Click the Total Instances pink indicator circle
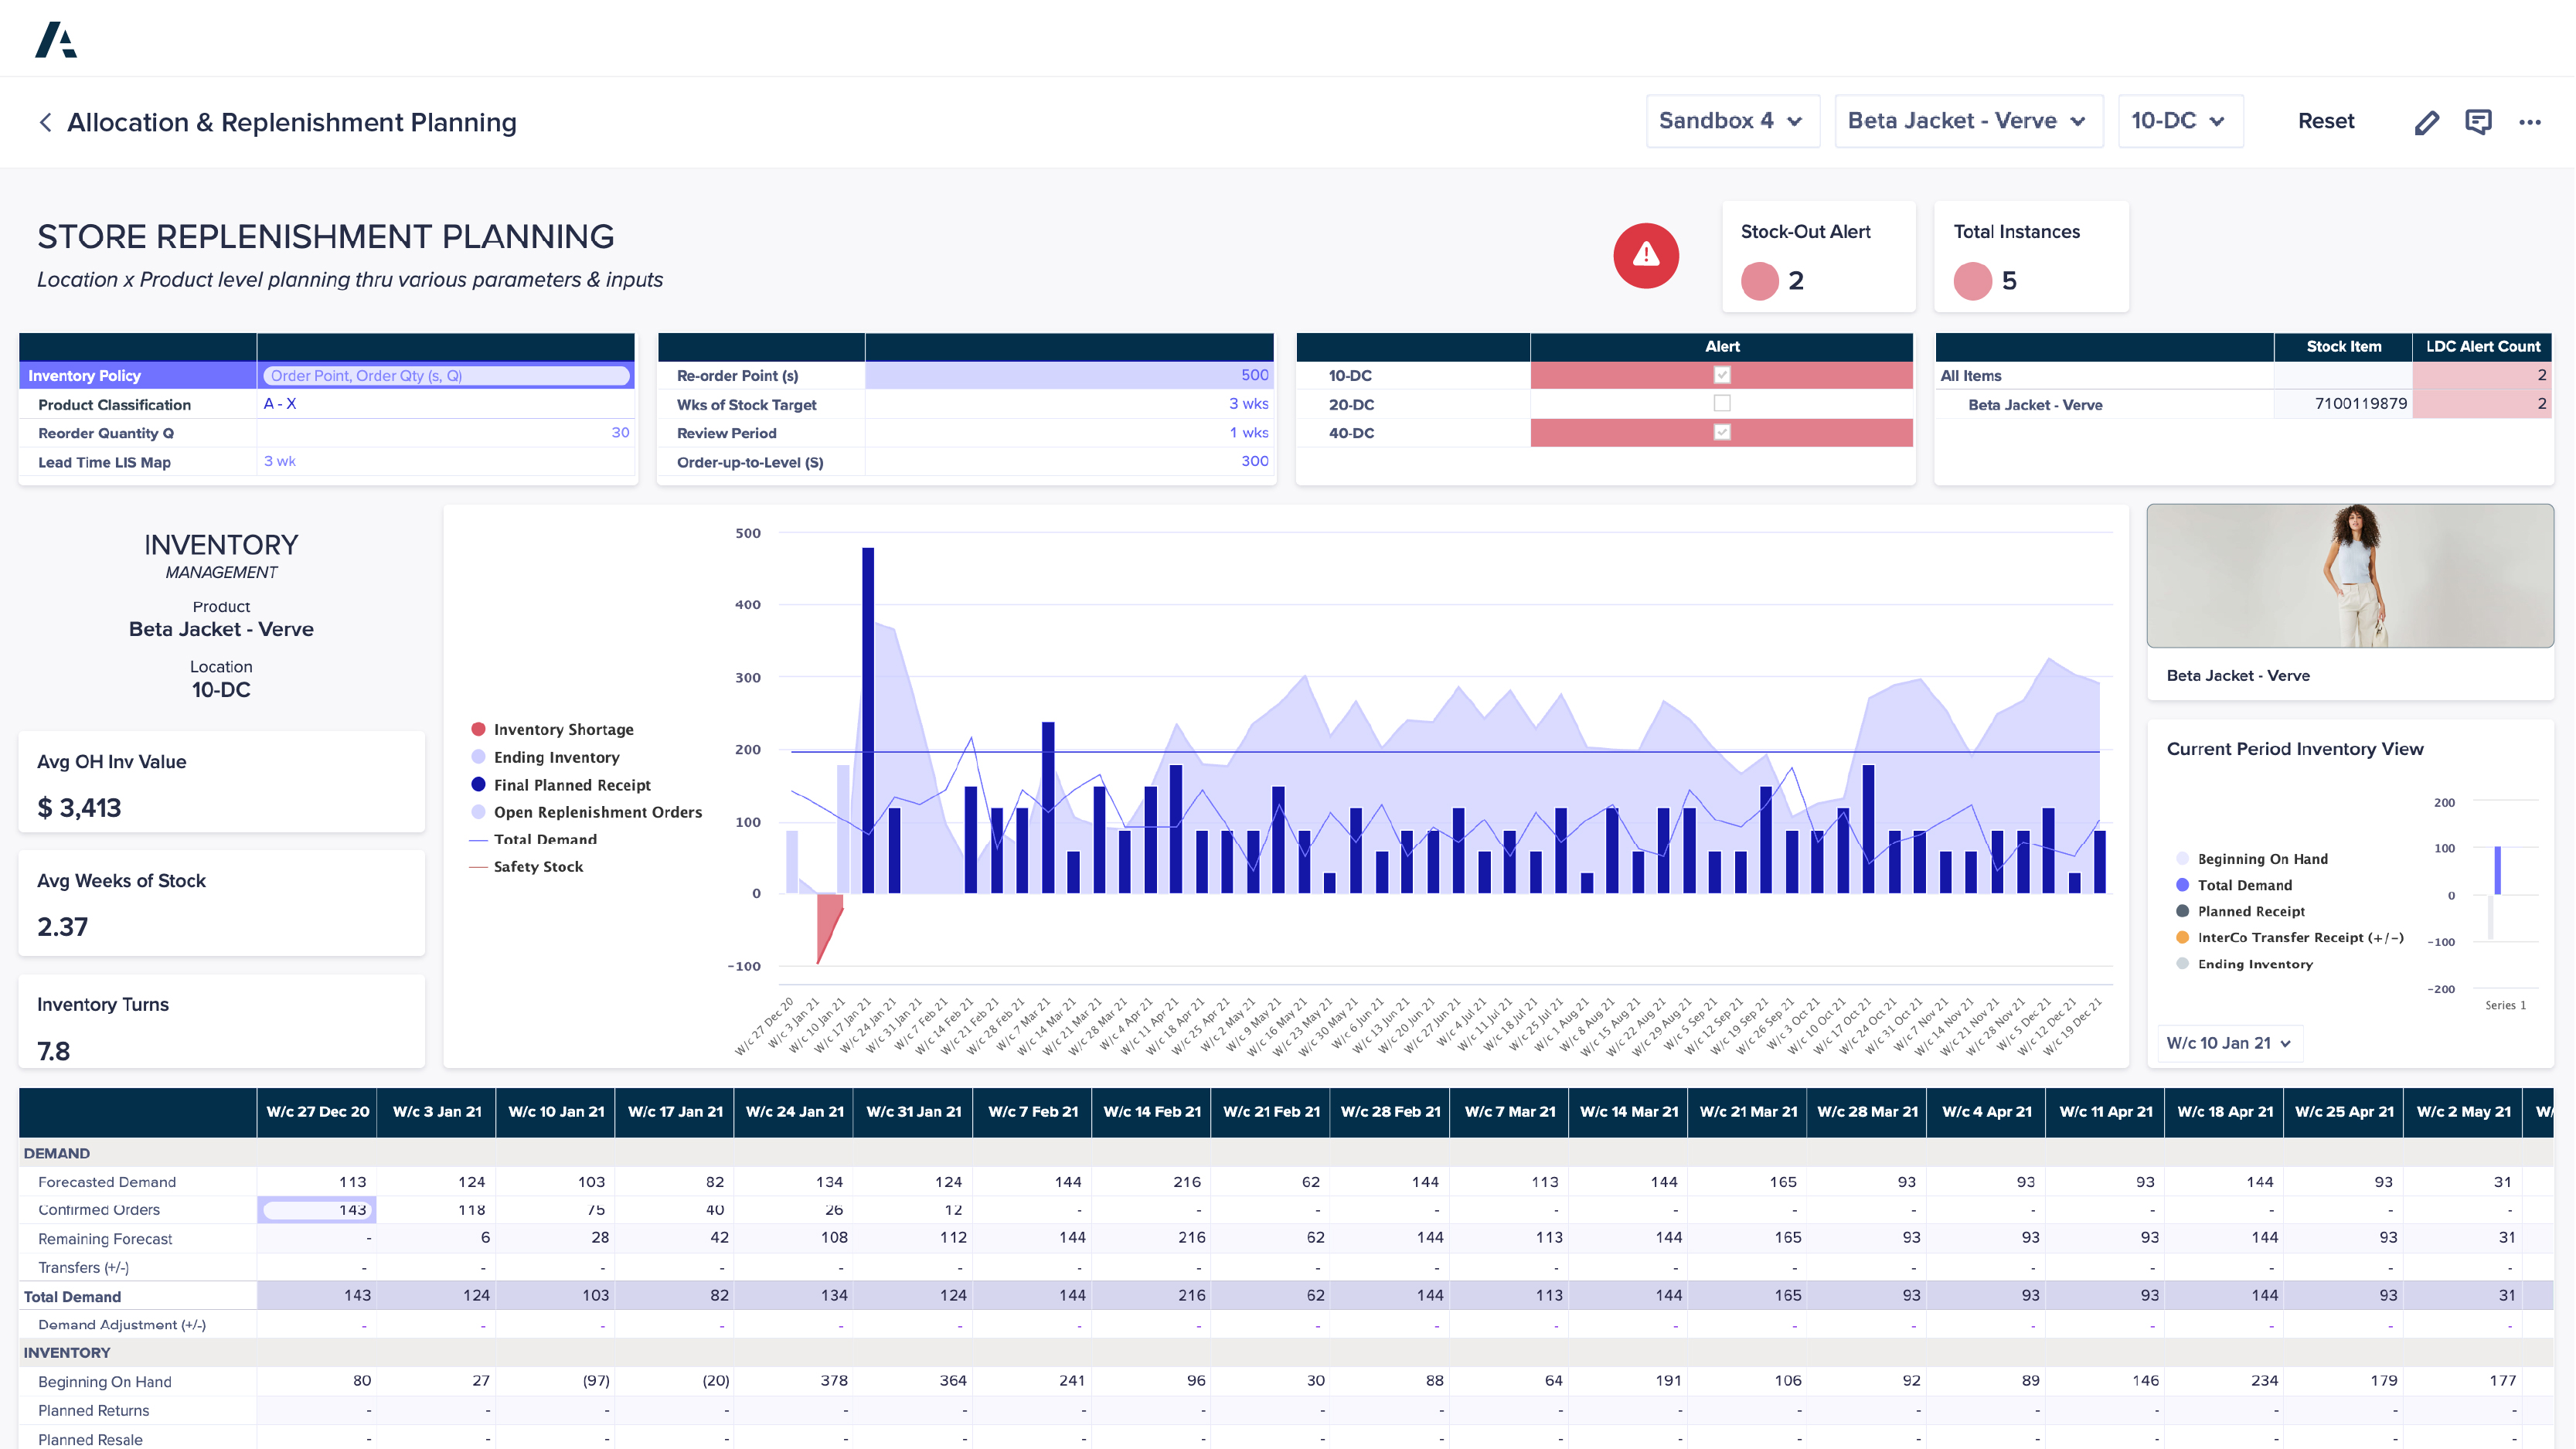 (x=1972, y=281)
